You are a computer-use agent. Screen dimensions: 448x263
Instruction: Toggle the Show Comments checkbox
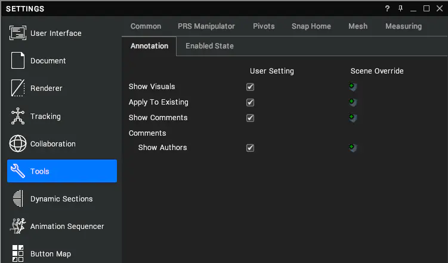251,118
